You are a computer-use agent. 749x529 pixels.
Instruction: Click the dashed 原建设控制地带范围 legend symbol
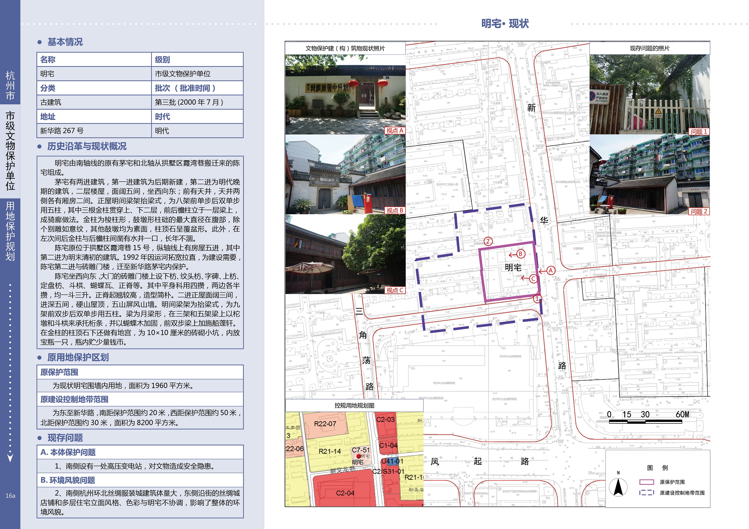click(646, 493)
